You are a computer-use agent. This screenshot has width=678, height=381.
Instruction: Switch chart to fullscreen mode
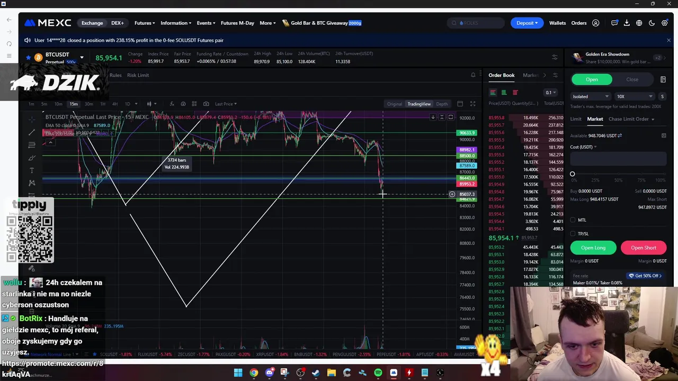(472, 104)
